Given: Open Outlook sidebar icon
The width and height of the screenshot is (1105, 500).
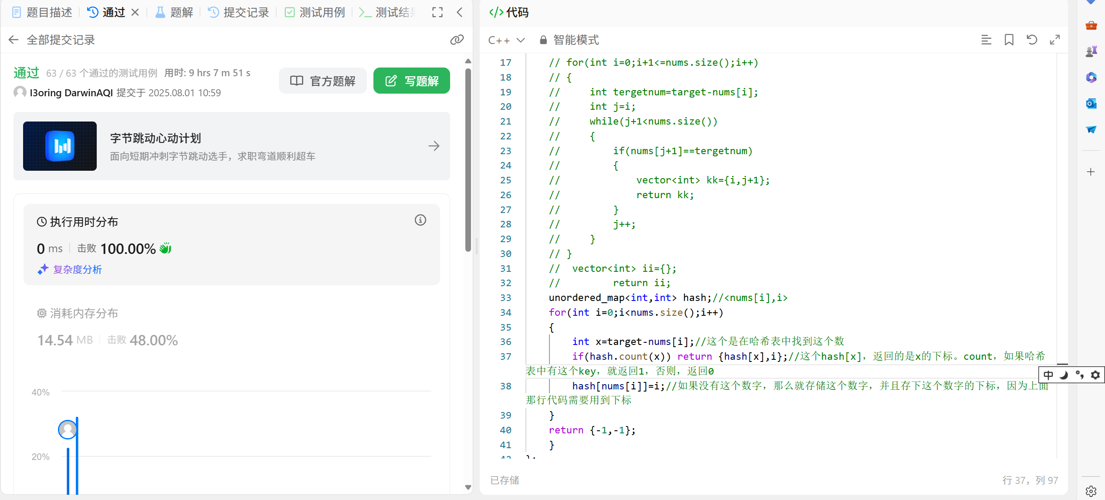Looking at the screenshot, I should click(1091, 104).
